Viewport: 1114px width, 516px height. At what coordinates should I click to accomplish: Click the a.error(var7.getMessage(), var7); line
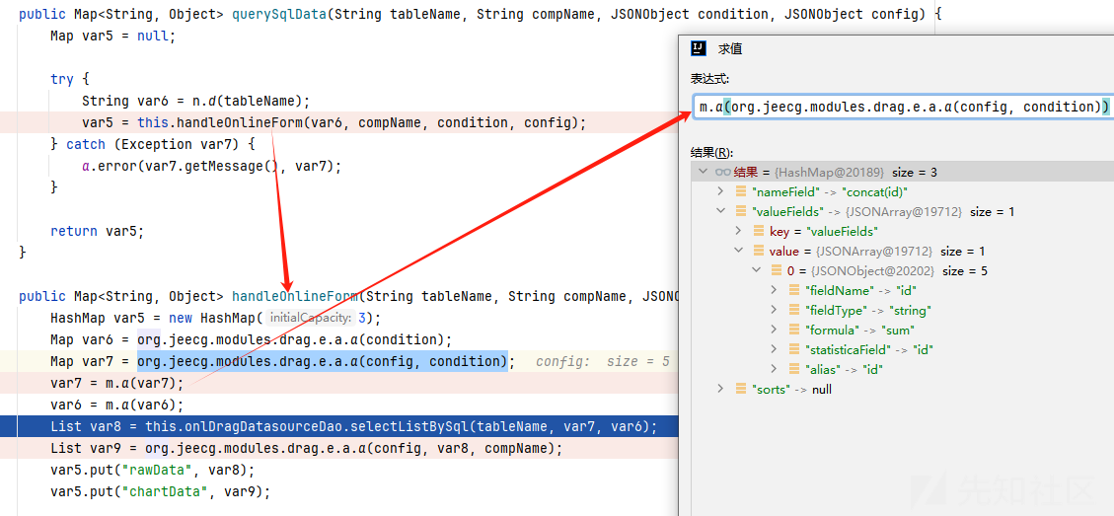click(x=212, y=167)
